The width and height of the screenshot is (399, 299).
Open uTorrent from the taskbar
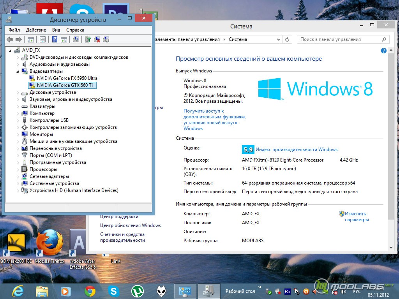tap(138, 291)
